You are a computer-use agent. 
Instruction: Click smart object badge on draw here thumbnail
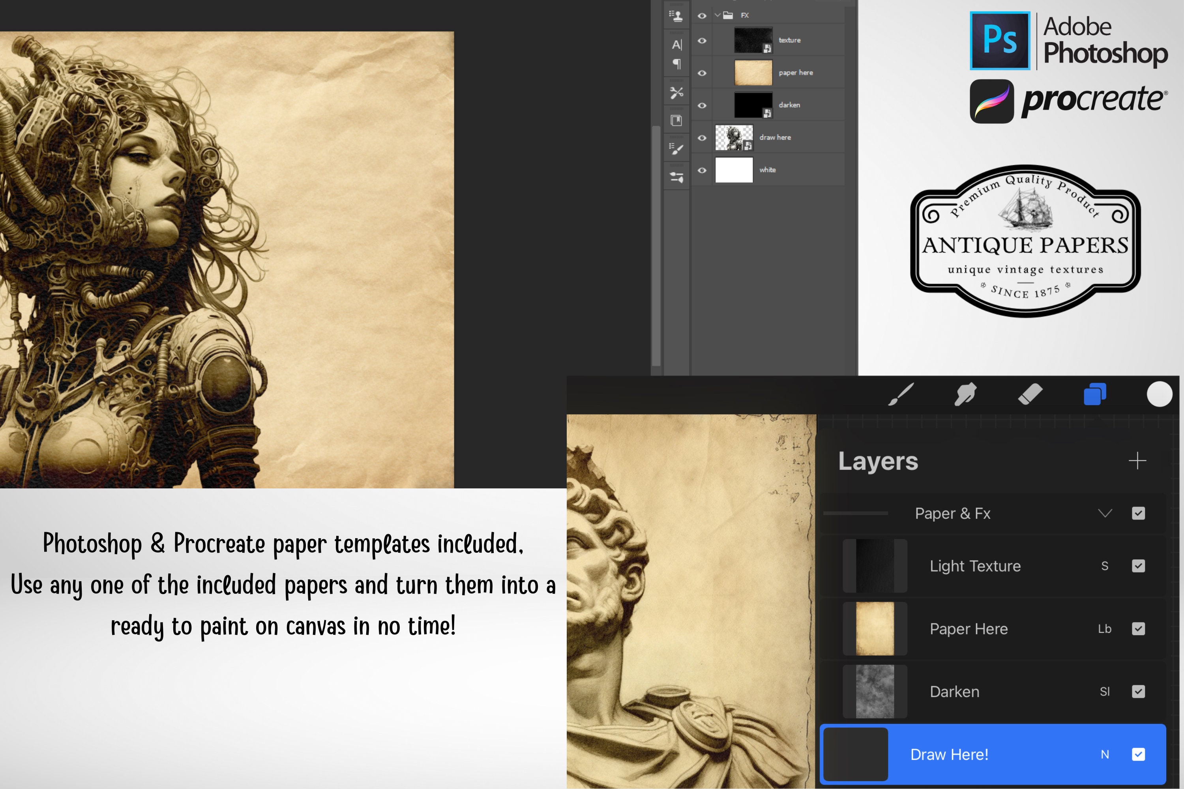pyautogui.click(x=748, y=146)
